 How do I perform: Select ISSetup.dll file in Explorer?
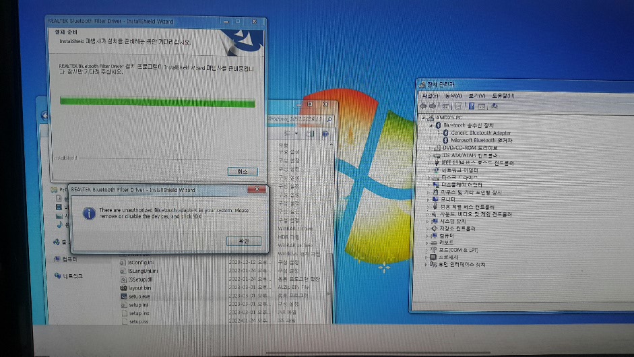coord(140,280)
